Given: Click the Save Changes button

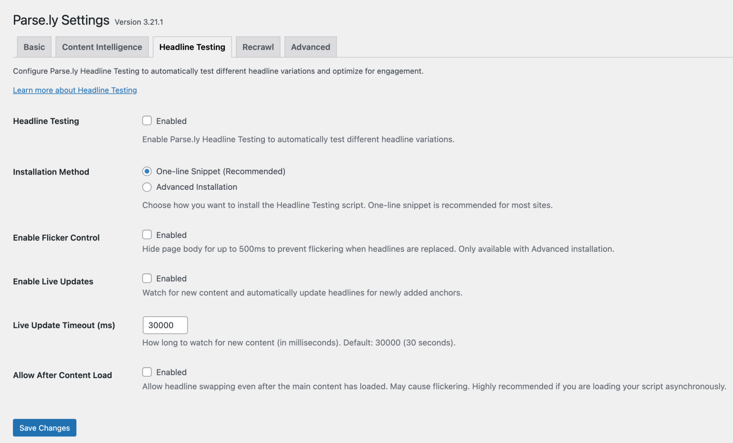Looking at the screenshot, I should (44, 428).
